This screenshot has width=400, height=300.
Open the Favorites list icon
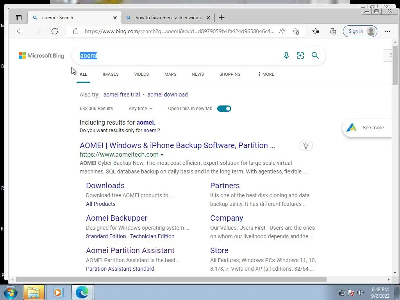[316, 31]
